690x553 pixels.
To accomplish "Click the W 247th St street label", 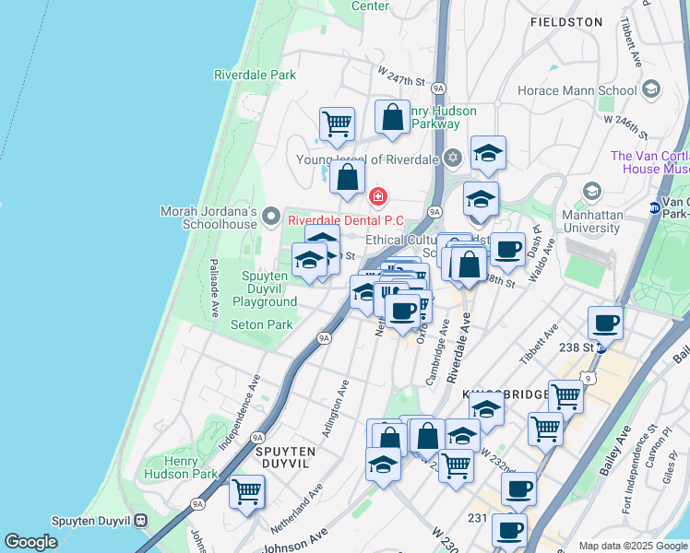I will click(x=401, y=76).
